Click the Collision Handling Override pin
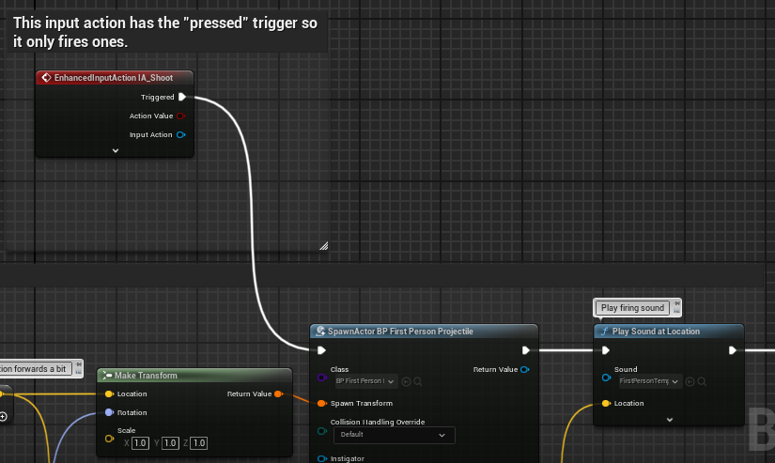This screenshot has width=775, height=463. click(x=322, y=431)
